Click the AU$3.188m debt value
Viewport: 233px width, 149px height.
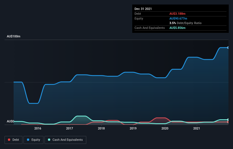point(177,14)
